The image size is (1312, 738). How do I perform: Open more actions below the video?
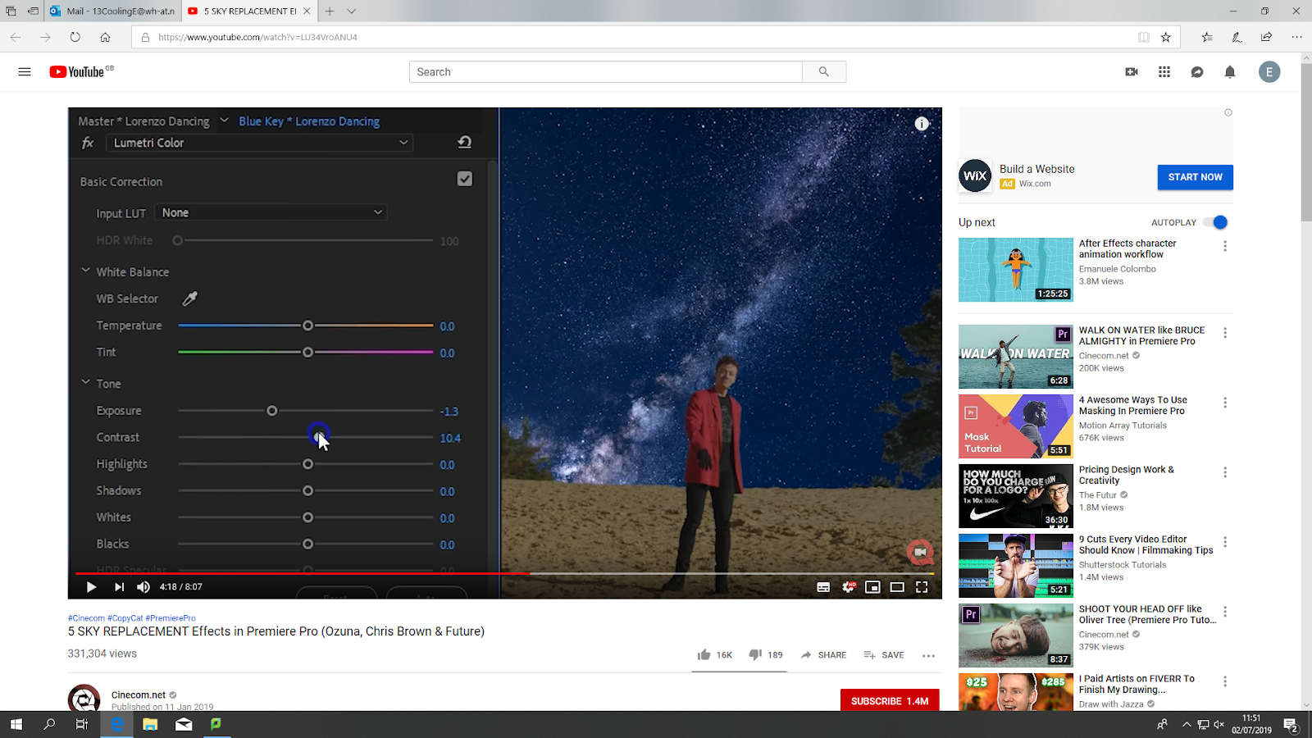click(928, 655)
